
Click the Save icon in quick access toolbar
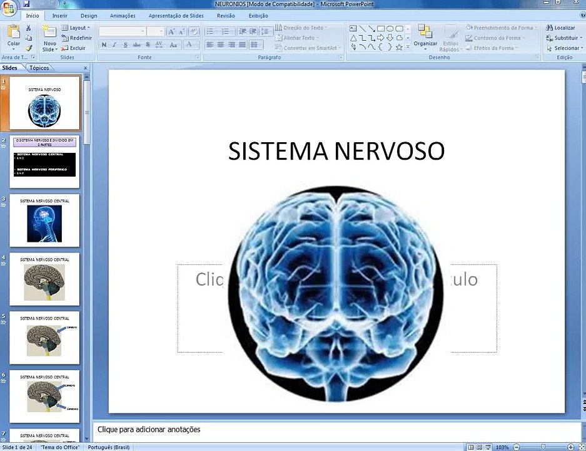pos(26,4)
